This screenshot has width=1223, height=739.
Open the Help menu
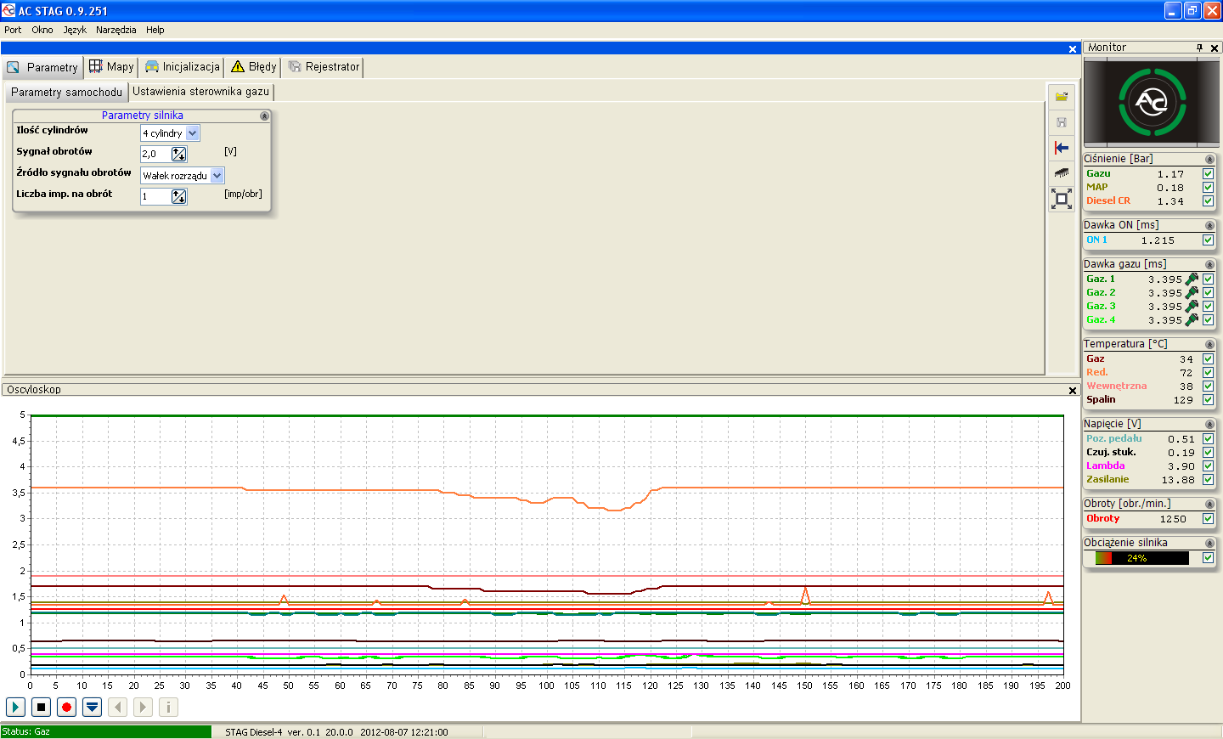tap(155, 30)
